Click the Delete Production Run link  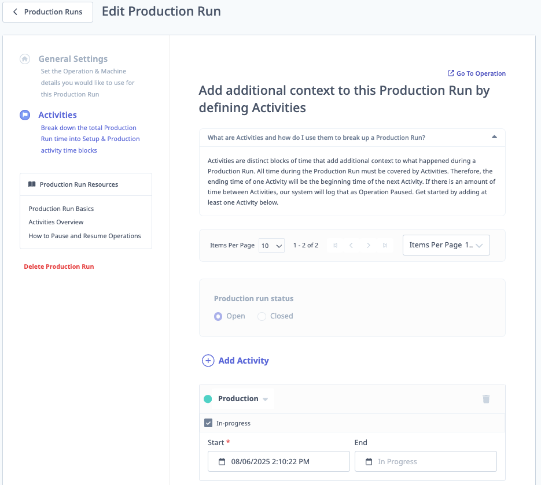point(58,266)
